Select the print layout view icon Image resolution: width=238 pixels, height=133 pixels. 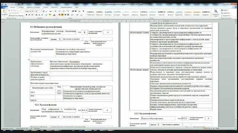205,129
